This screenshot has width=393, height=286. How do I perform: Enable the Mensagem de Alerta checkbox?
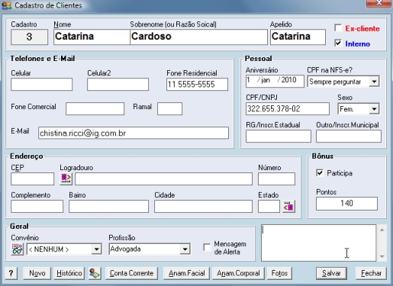click(x=207, y=247)
